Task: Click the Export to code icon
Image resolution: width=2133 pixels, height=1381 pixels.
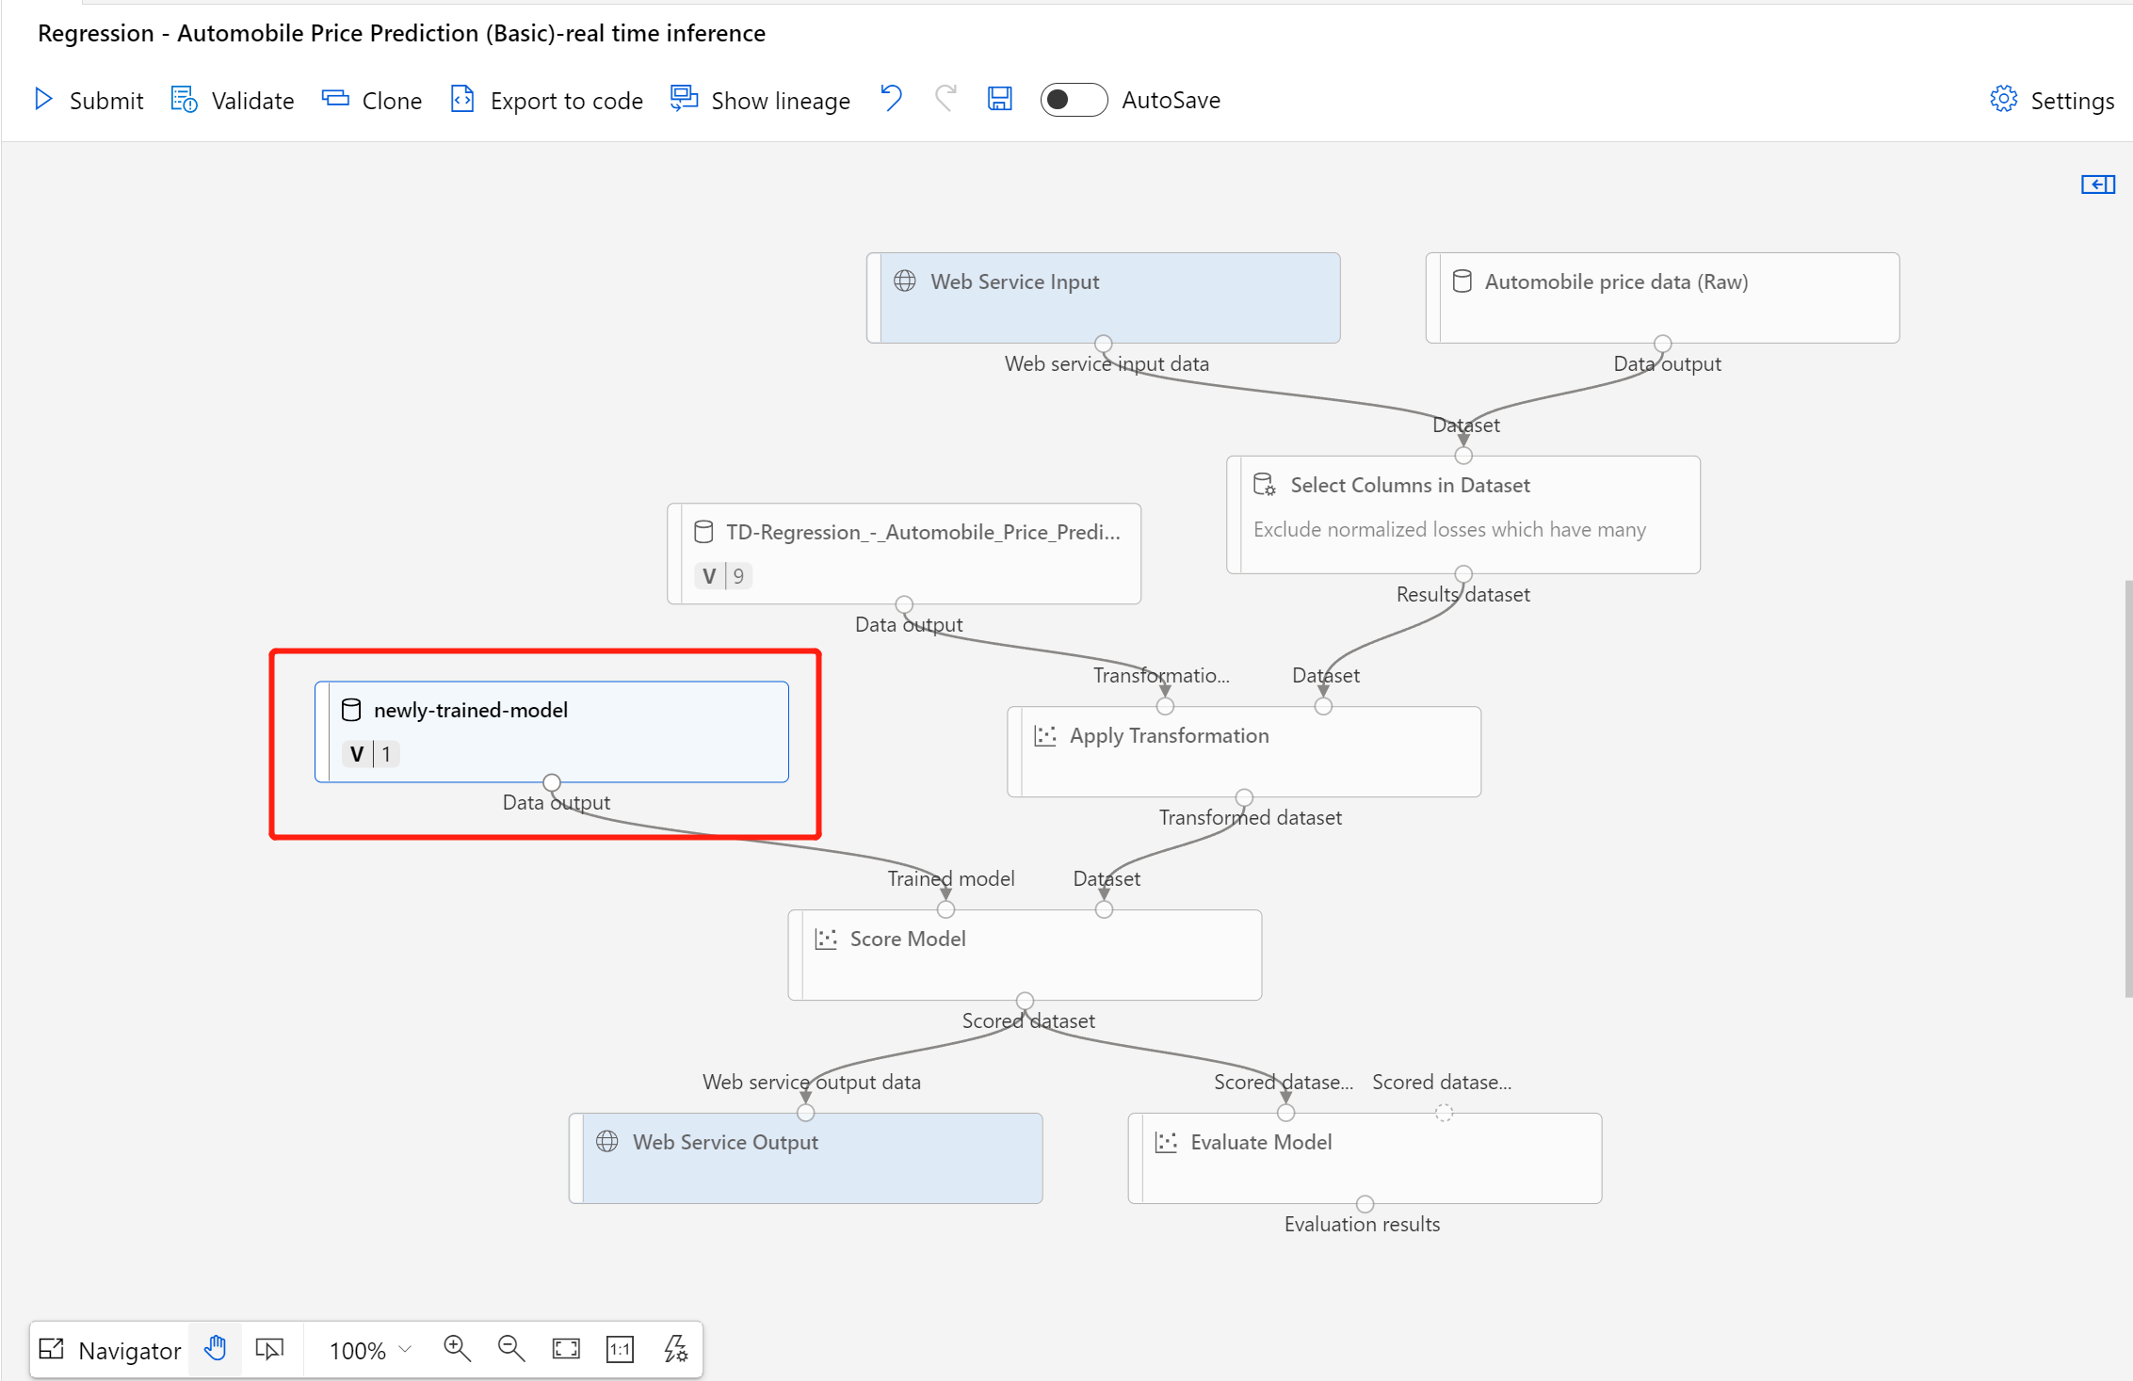Action: pyautogui.click(x=461, y=100)
